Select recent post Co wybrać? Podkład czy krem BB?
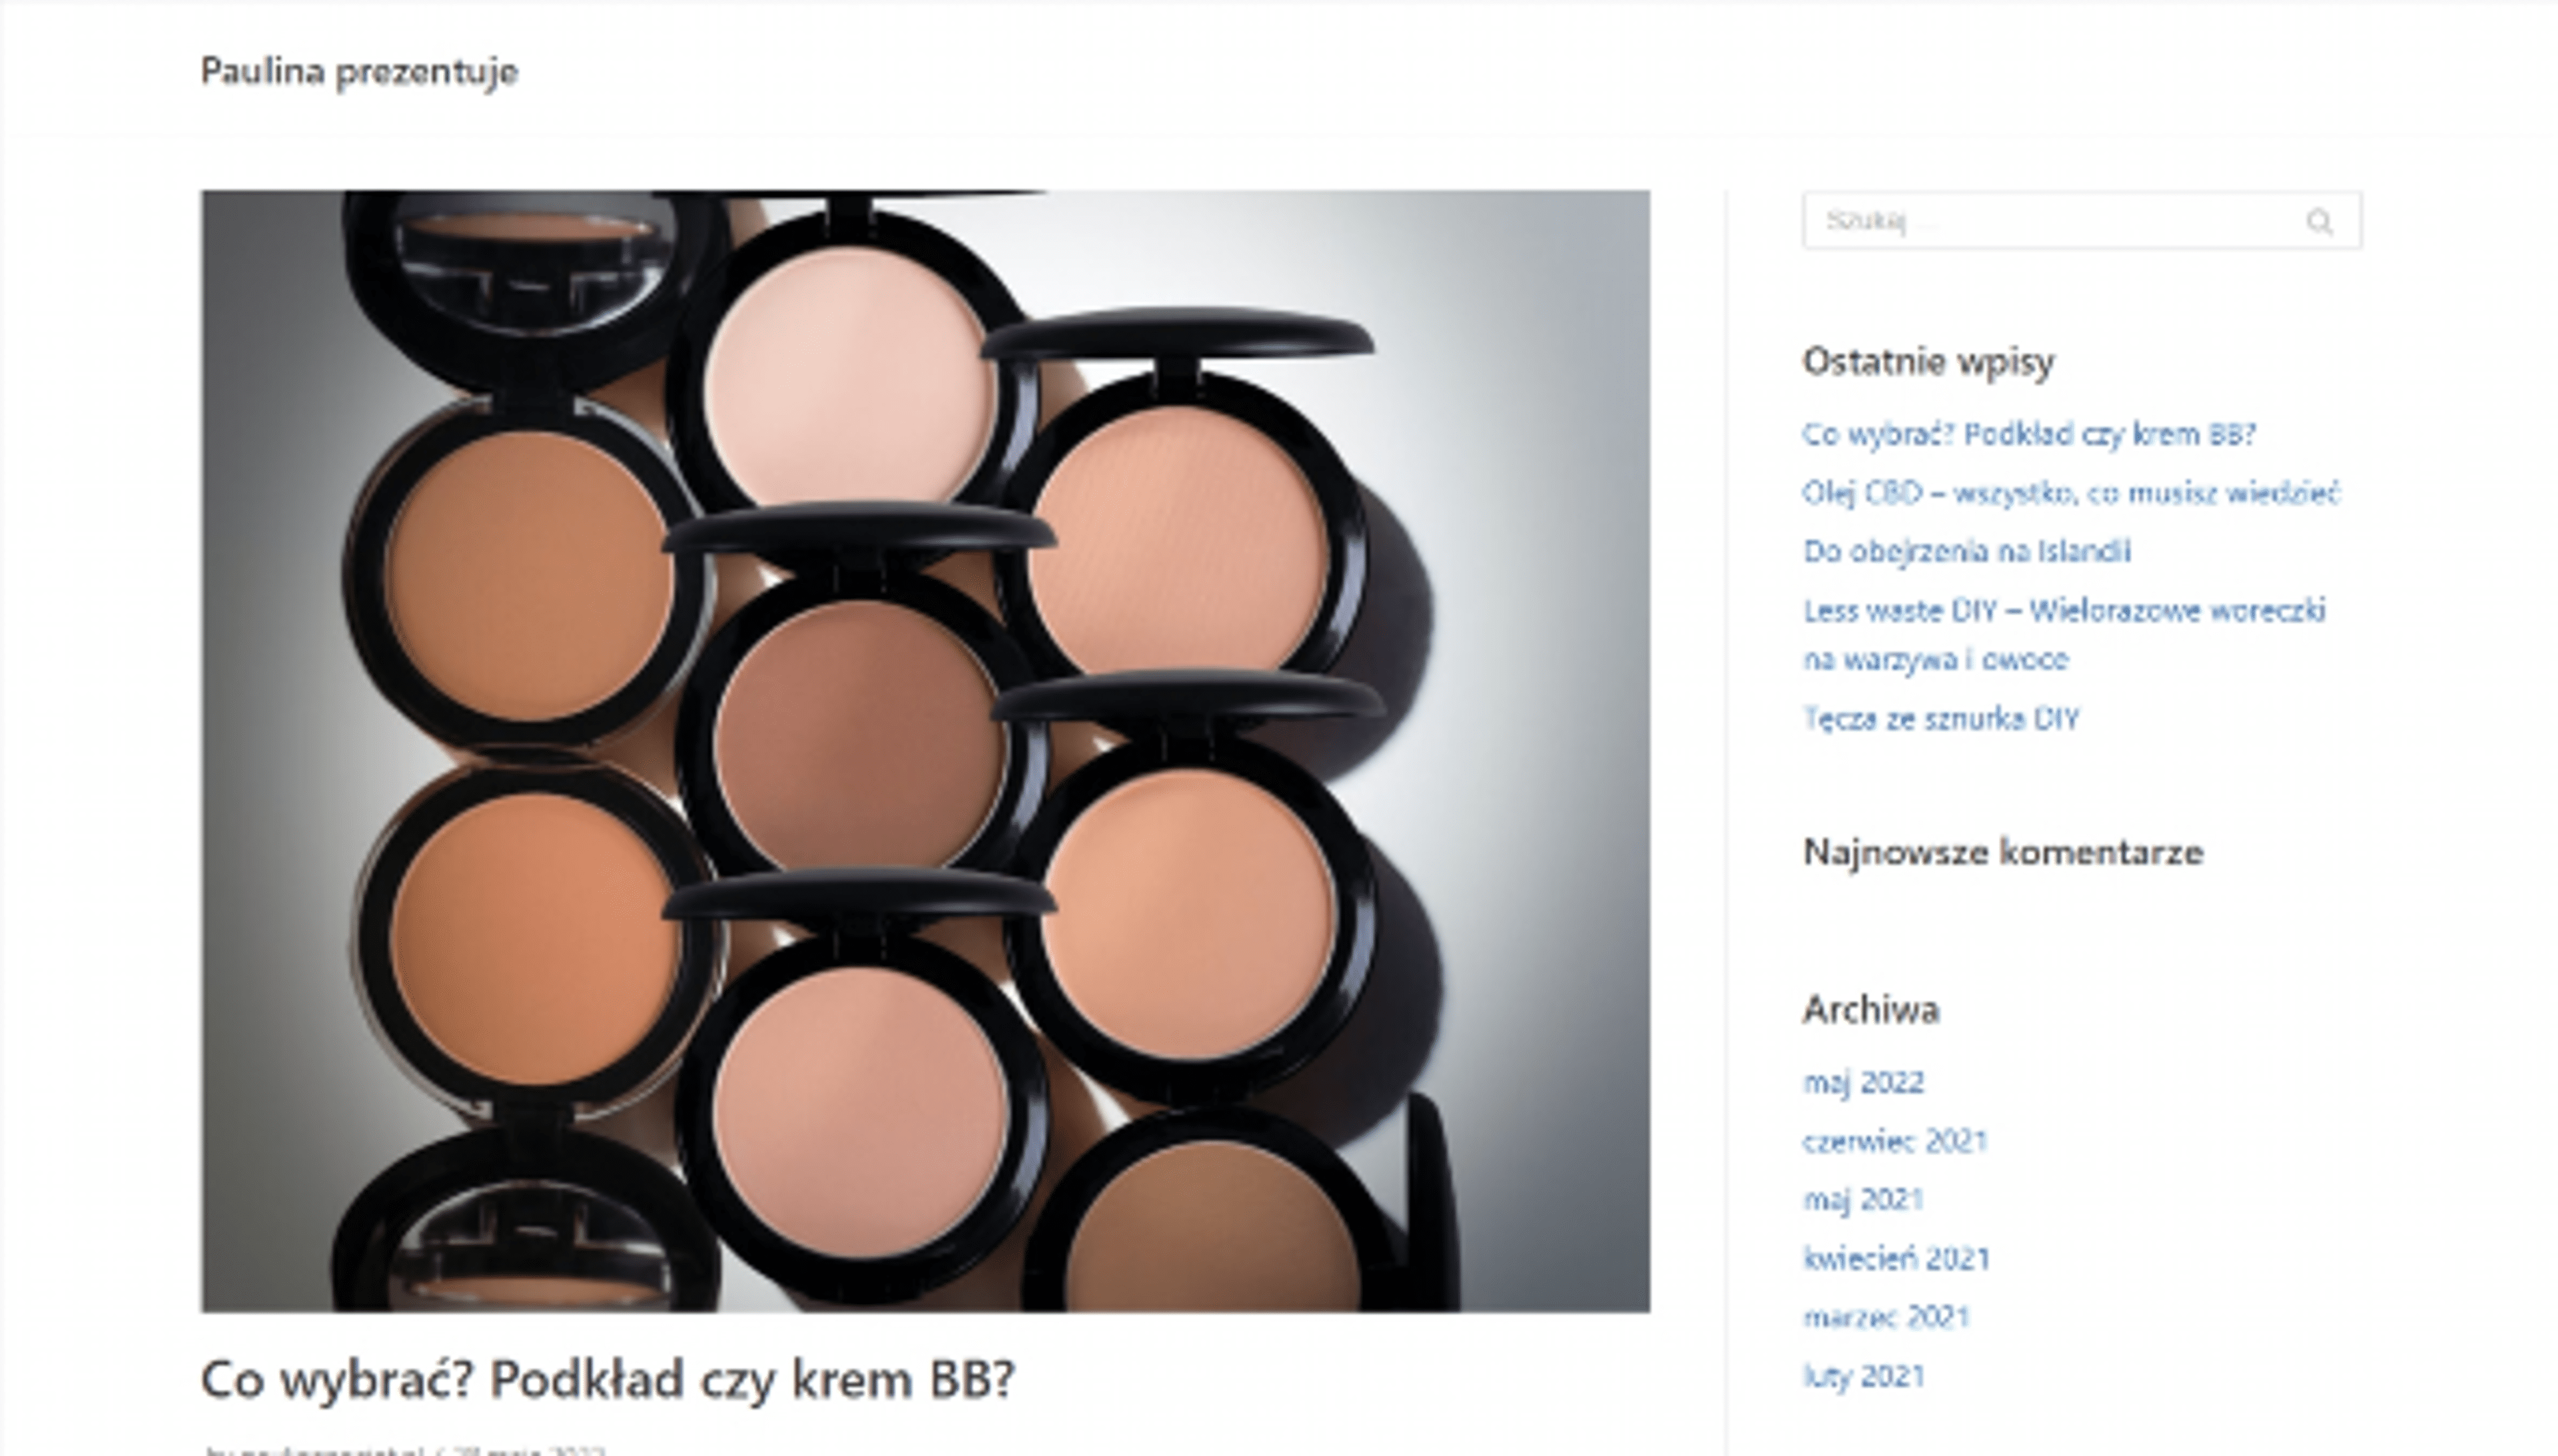The height and width of the screenshot is (1456, 2558). [x=2029, y=435]
